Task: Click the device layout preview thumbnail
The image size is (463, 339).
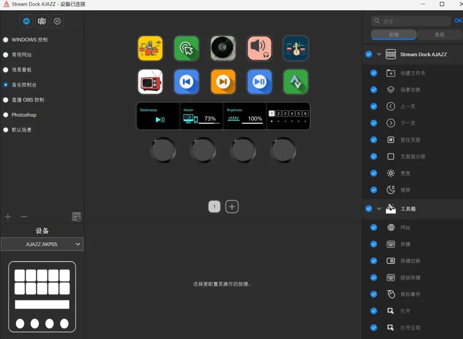Action: 42,297
